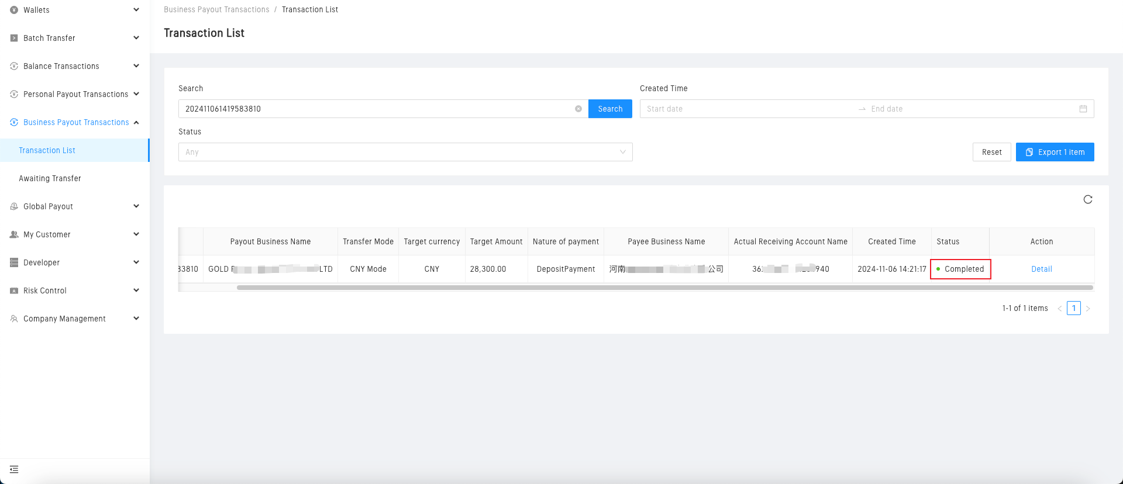Select page 1 in pagination
The image size is (1123, 484).
click(1074, 308)
